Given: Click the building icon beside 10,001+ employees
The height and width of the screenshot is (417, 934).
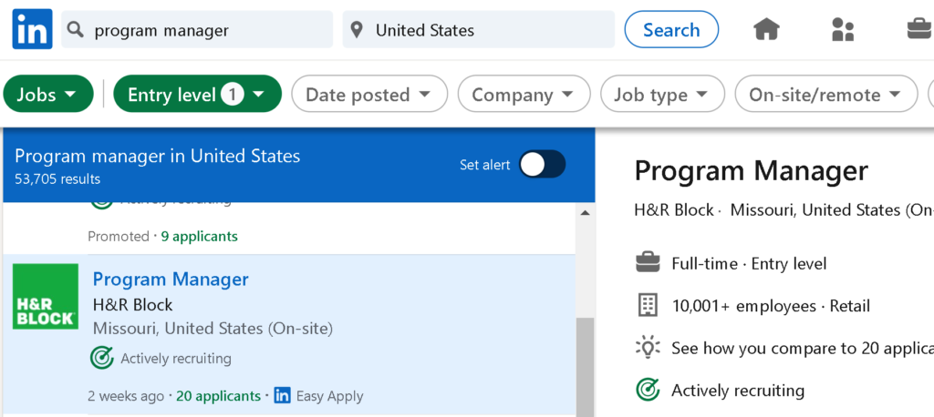Looking at the screenshot, I should [648, 306].
